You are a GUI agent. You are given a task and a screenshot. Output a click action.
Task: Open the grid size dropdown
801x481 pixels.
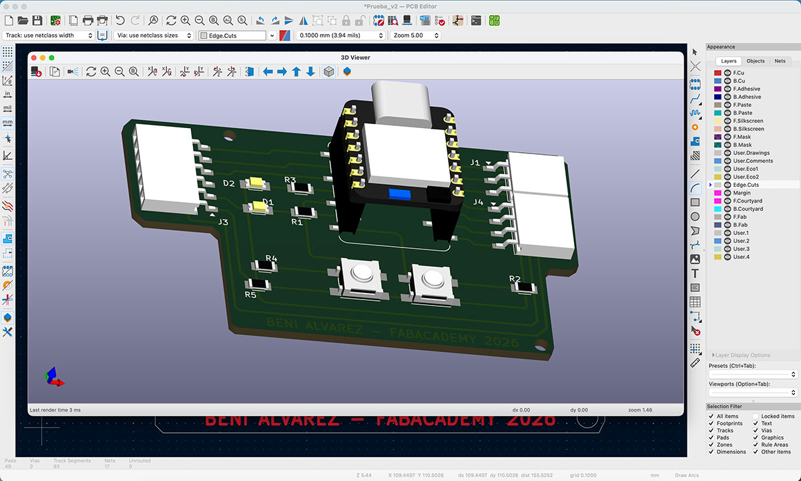(341, 35)
